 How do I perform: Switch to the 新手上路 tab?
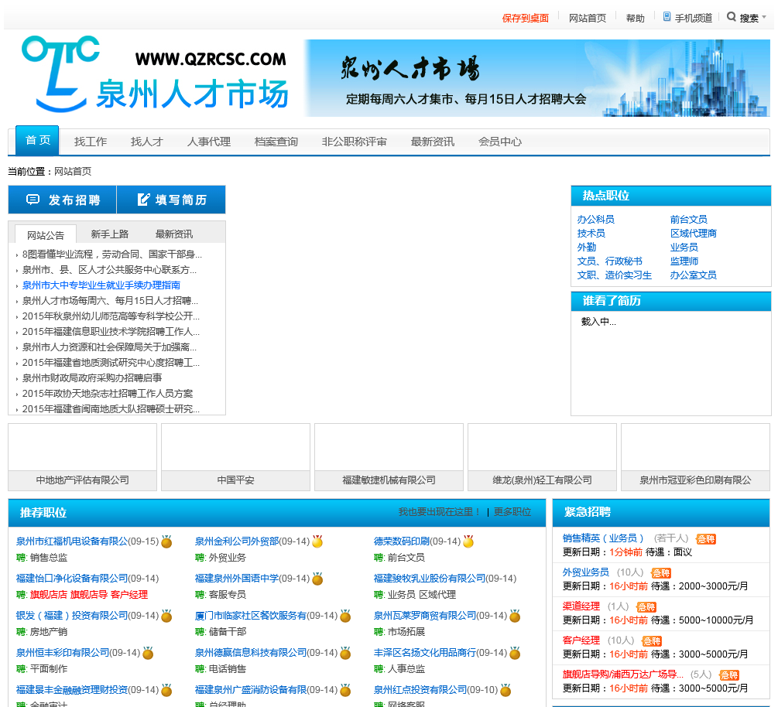click(x=110, y=234)
